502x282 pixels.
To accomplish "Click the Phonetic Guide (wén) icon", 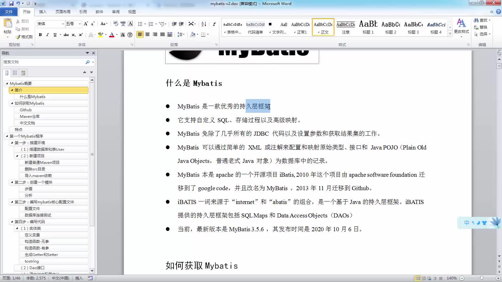I will pyautogui.click(x=123, y=24).
